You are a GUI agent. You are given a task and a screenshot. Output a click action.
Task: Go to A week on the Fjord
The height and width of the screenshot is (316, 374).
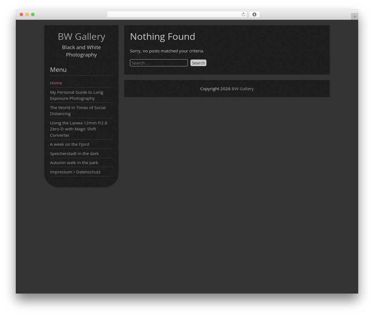[x=70, y=144]
